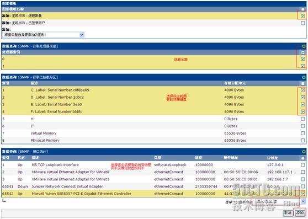Reload the mounted partitions data query

coord(304,77)
